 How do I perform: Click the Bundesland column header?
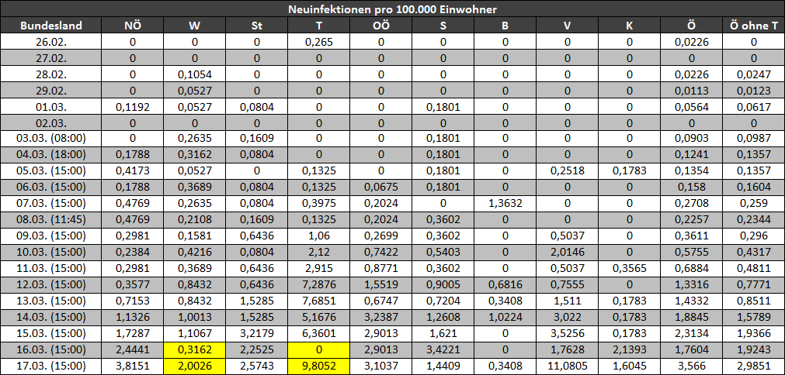[51, 26]
